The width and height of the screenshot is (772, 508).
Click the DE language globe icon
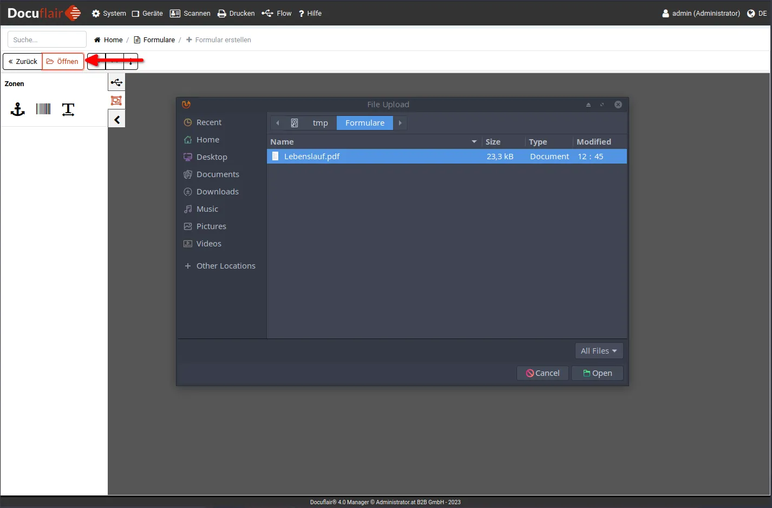[751, 14]
